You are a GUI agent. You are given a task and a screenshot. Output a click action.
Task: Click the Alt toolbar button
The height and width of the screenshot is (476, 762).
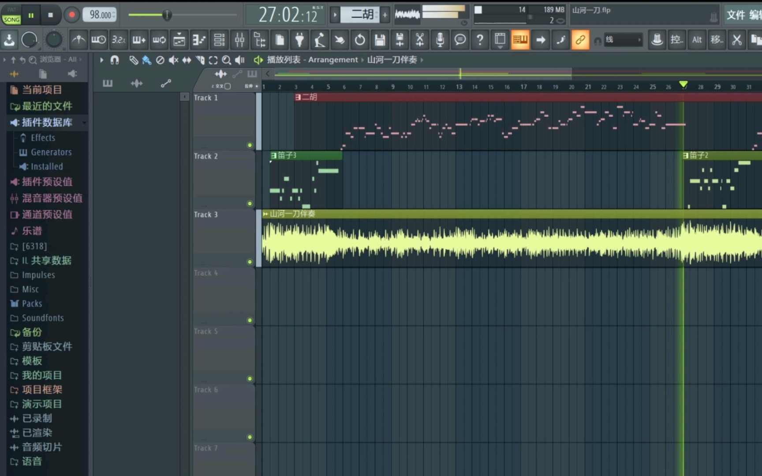(697, 40)
